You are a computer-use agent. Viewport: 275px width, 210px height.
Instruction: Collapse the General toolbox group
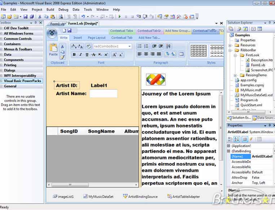click(1, 86)
